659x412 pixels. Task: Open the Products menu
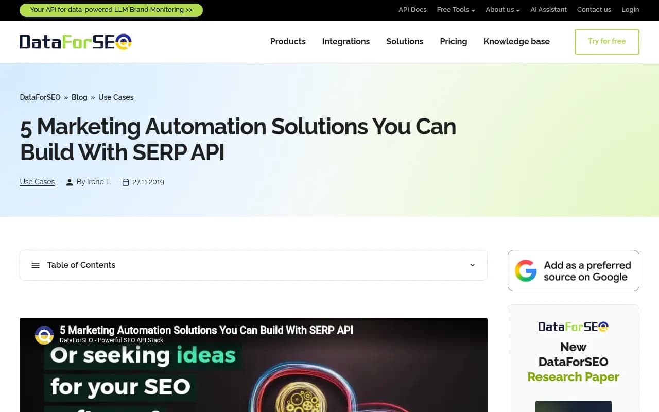click(288, 42)
